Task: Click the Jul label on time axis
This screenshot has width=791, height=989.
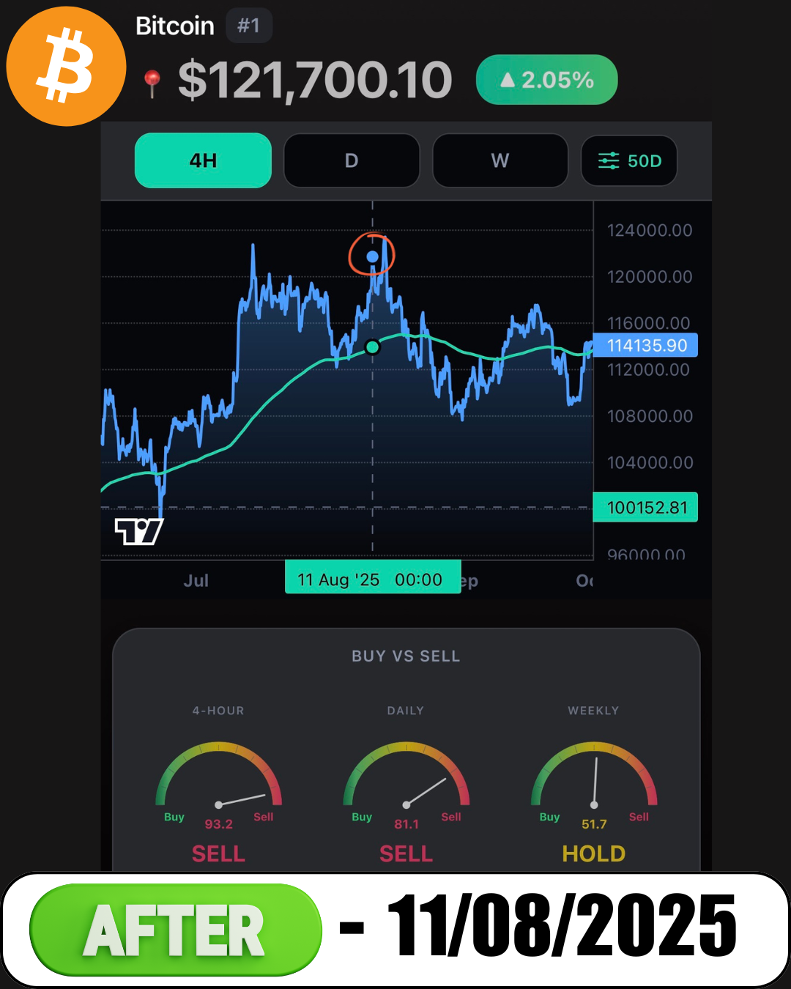Action: pyautogui.click(x=196, y=580)
